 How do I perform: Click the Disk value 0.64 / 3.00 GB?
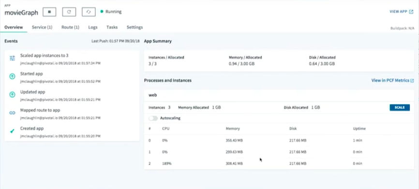[322, 64]
